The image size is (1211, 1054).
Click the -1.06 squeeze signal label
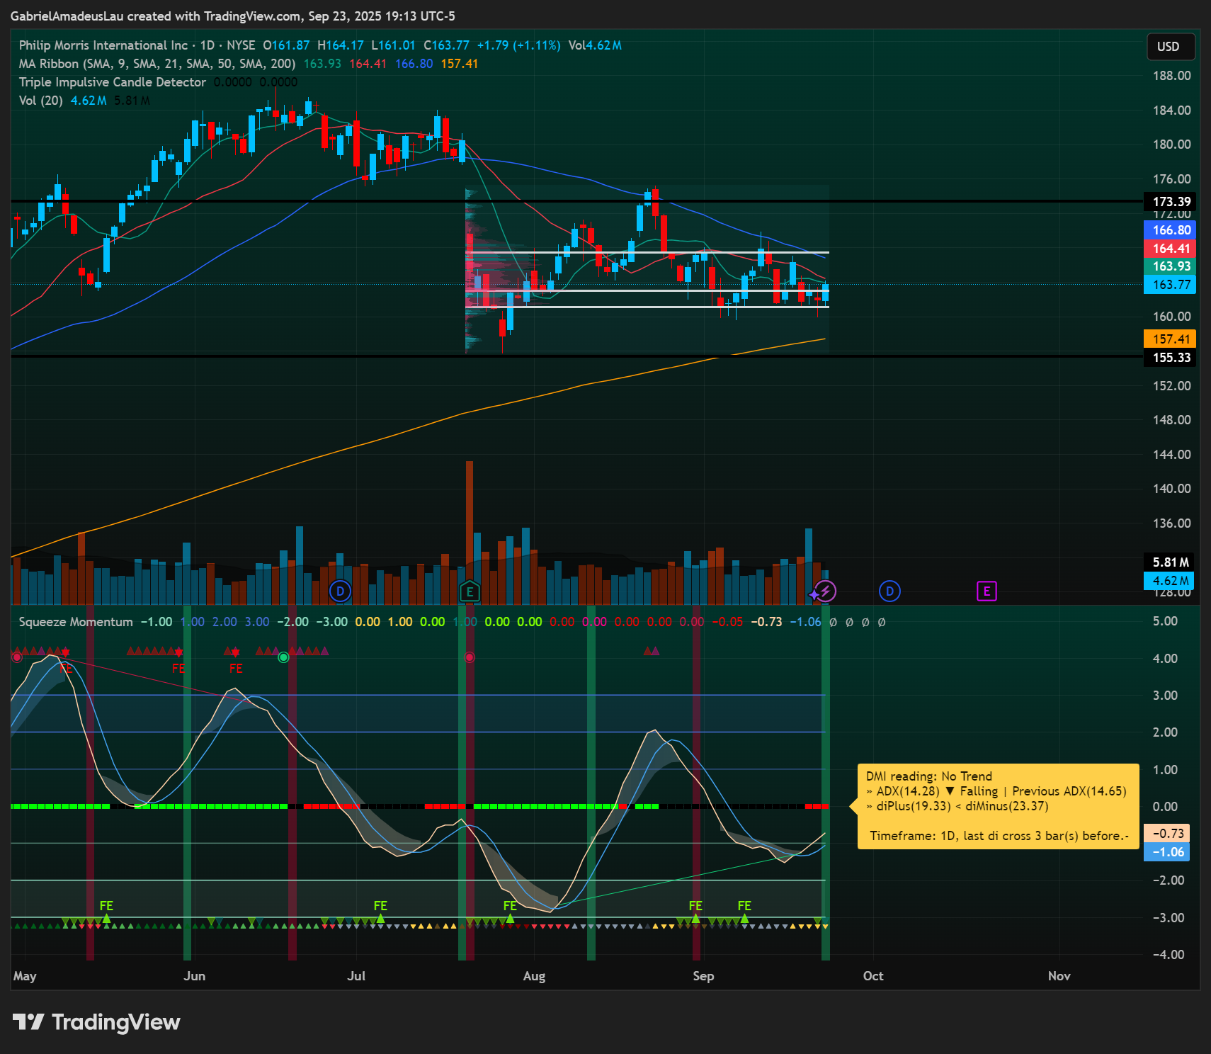click(1167, 852)
